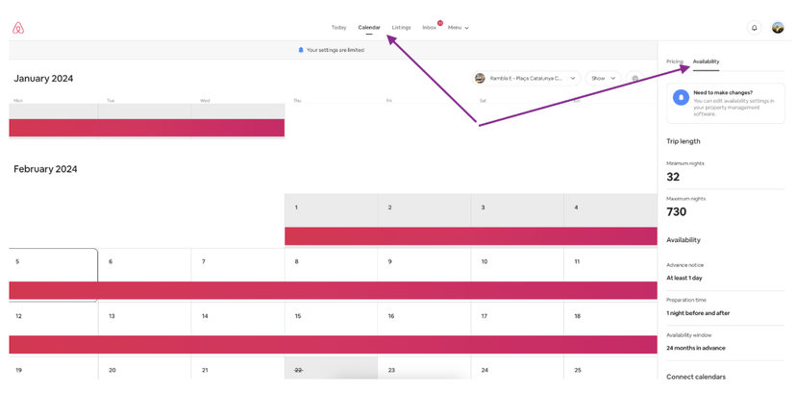Go to Today in top navigation
Image resolution: width=796 pixels, height=416 pixels.
338,28
